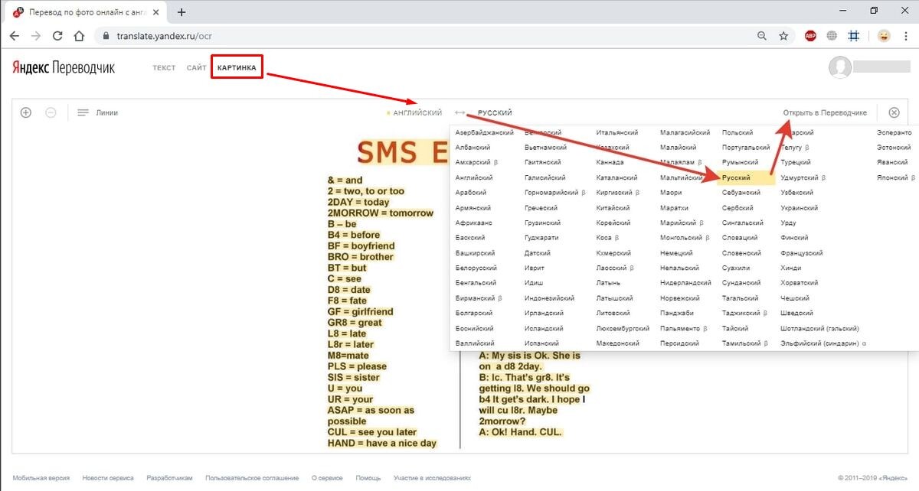Select Английский in the language list

click(x=474, y=177)
